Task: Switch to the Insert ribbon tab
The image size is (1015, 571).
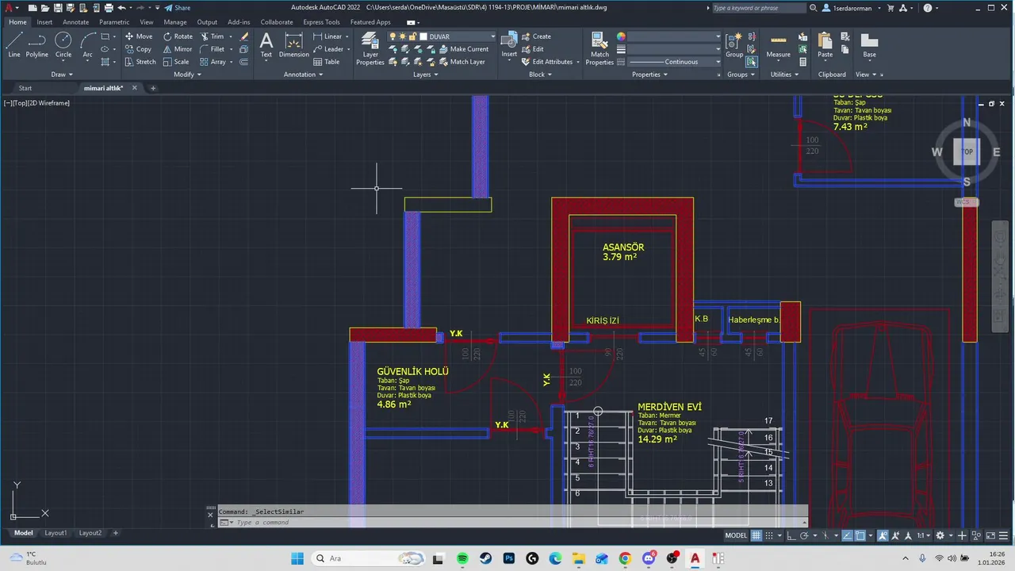Action: tap(44, 22)
